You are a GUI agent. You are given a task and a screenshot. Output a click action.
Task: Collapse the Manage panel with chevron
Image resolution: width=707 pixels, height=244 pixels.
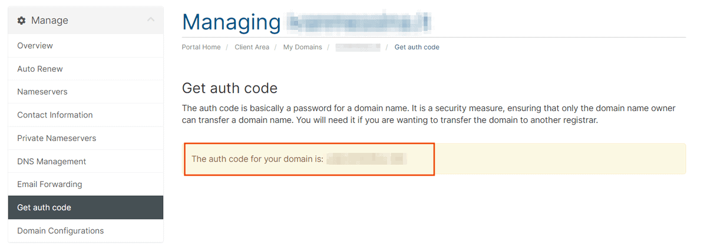[x=151, y=20]
